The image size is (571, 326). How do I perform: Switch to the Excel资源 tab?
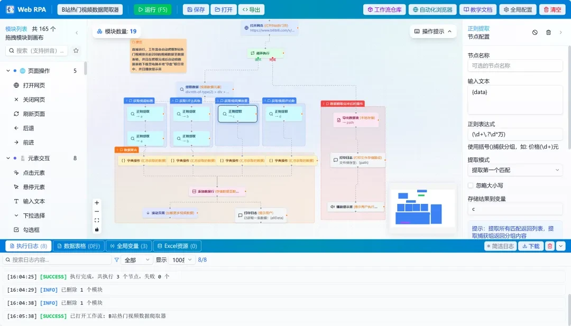pos(177,246)
